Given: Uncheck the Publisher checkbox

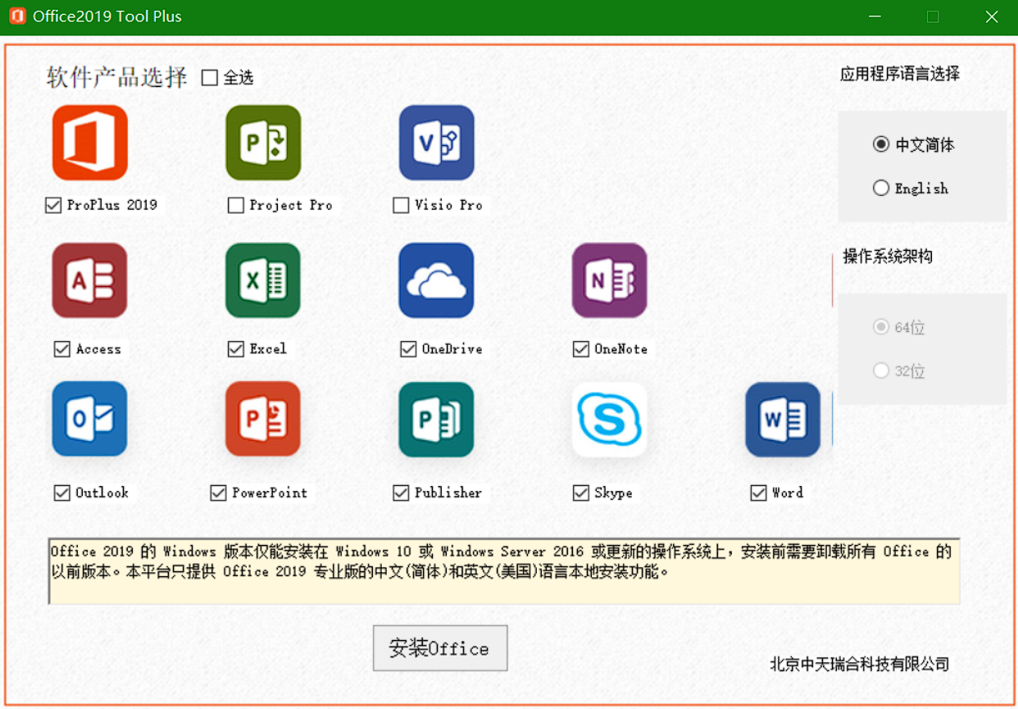Looking at the screenshot, I should click(x=401, y=493).
